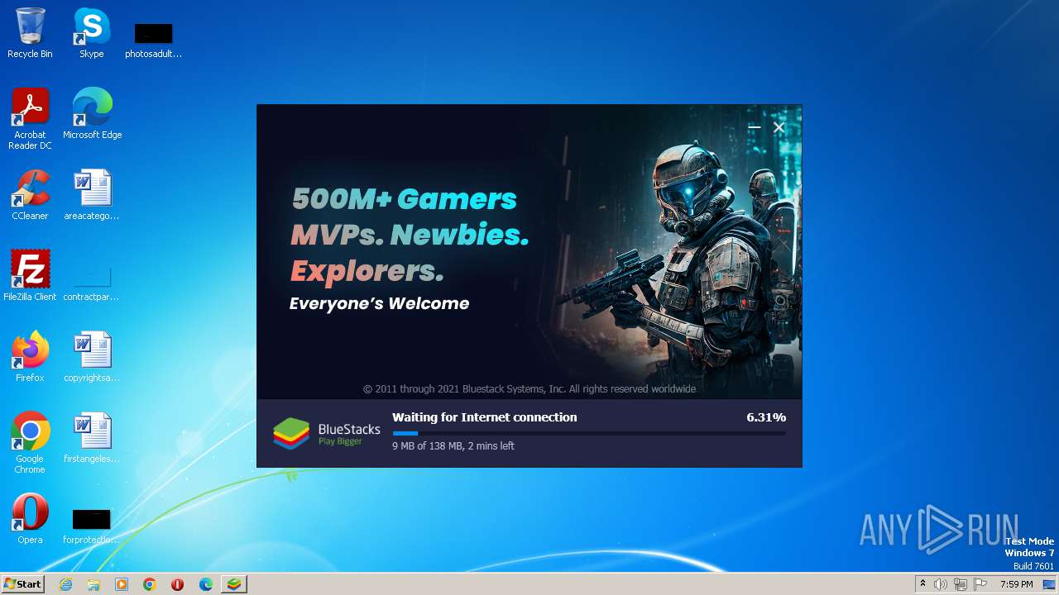Viewport: 1059px width, 595px height.
Task: Select the areacatego Word document
Action: tap(92, 195)
